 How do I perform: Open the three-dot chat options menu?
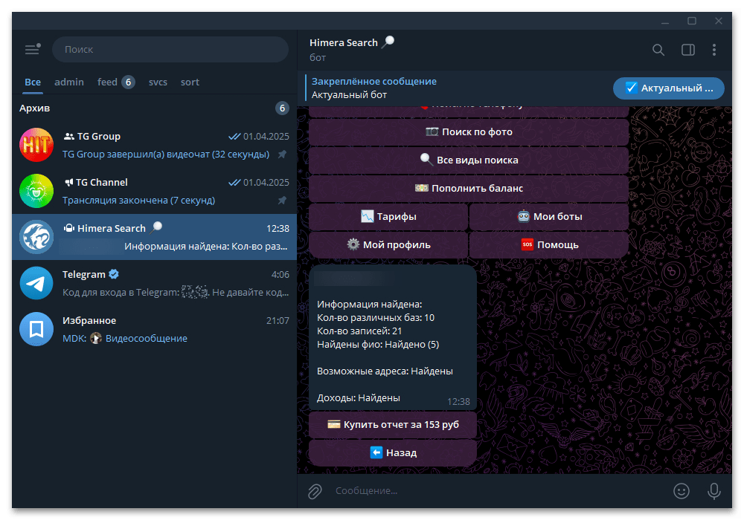coord(714,50)
